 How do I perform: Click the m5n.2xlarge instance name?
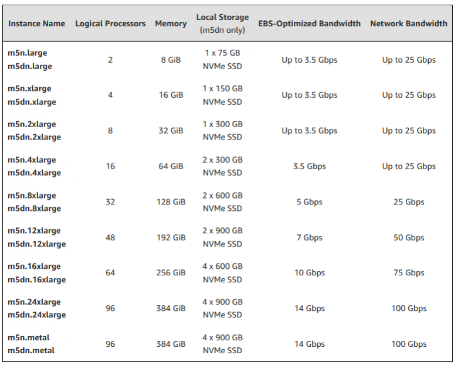click(x=32, y=124)
